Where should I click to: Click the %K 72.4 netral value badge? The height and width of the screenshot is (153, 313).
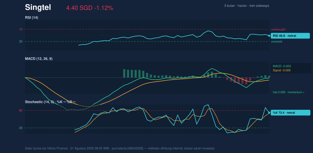click(x=291, y=113)
